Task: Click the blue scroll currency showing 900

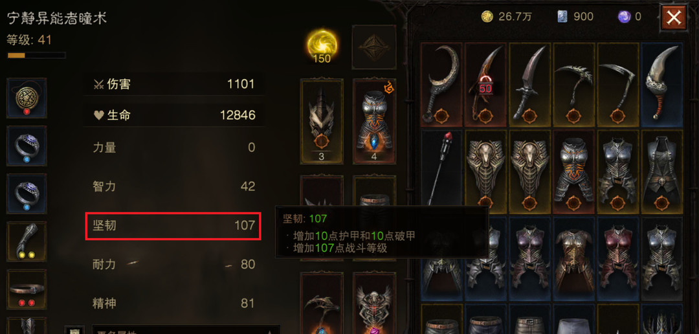Action: tap(575, 17)
